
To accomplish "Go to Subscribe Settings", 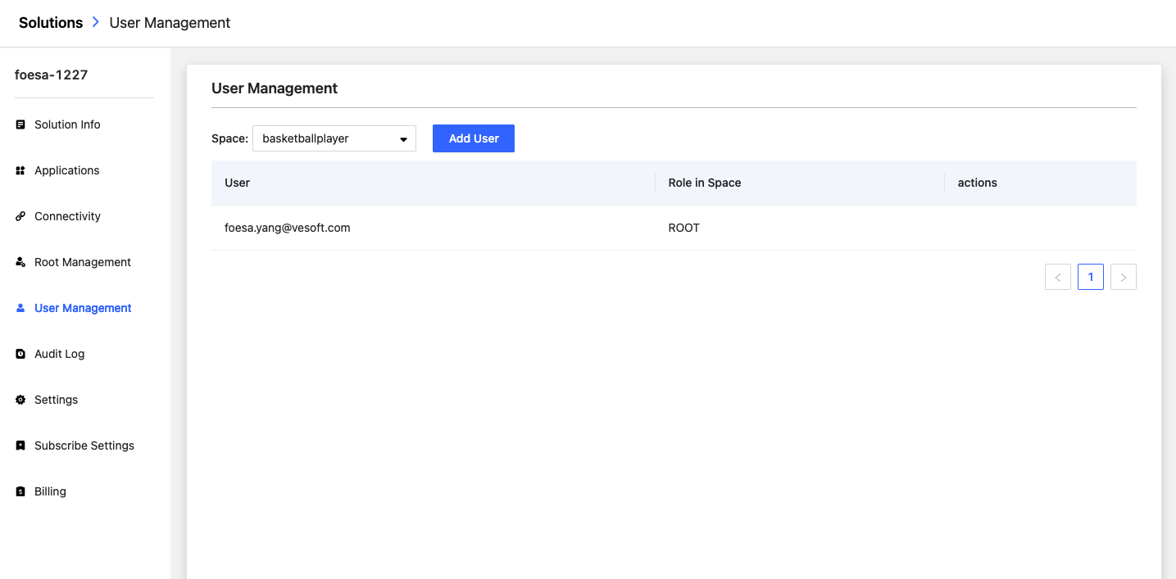I will tap(84, 446).
